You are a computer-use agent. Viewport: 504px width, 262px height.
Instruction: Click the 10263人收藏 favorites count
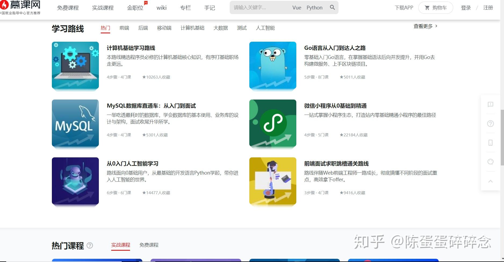(x=156, y=77)
